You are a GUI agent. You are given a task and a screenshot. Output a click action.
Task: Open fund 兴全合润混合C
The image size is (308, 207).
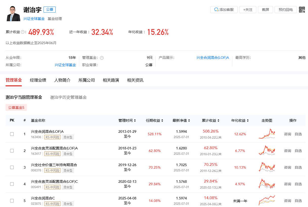pos(43,198)
